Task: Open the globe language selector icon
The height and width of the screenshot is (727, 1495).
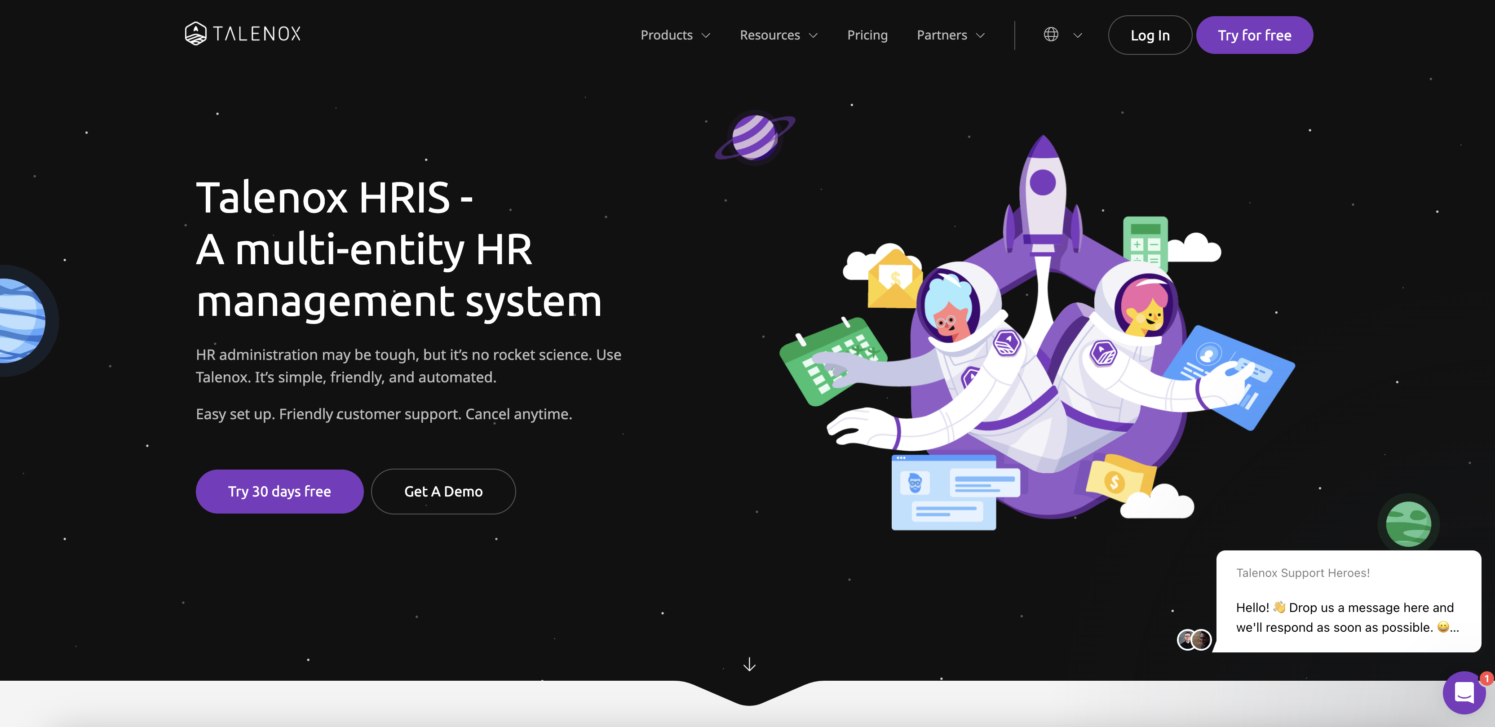Action: coord(1051,35)
